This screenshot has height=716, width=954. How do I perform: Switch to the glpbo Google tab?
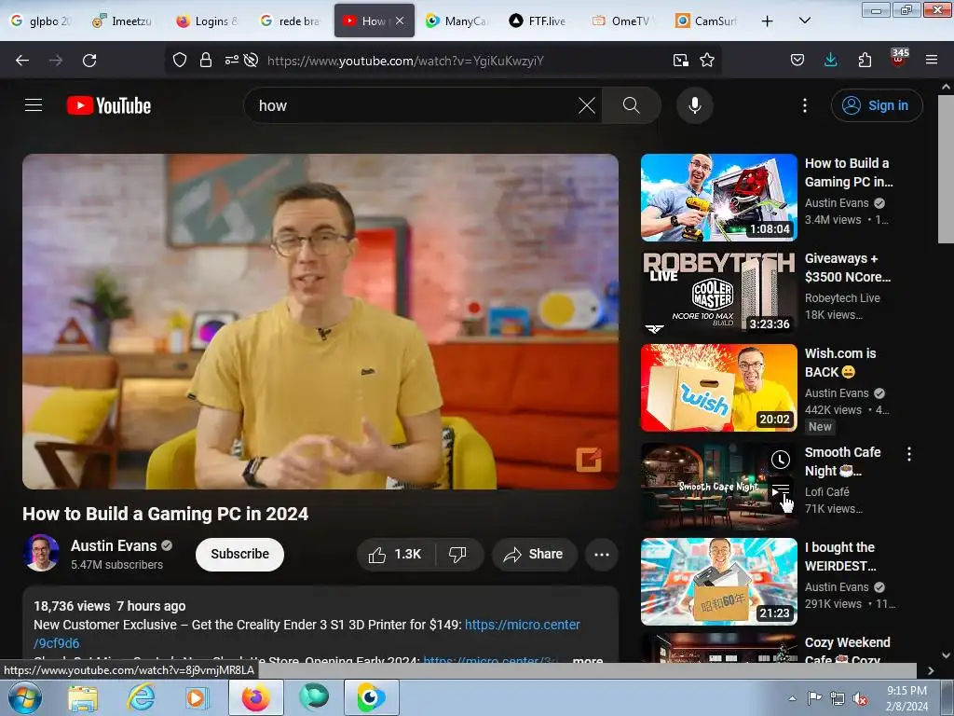click(41, 21)
